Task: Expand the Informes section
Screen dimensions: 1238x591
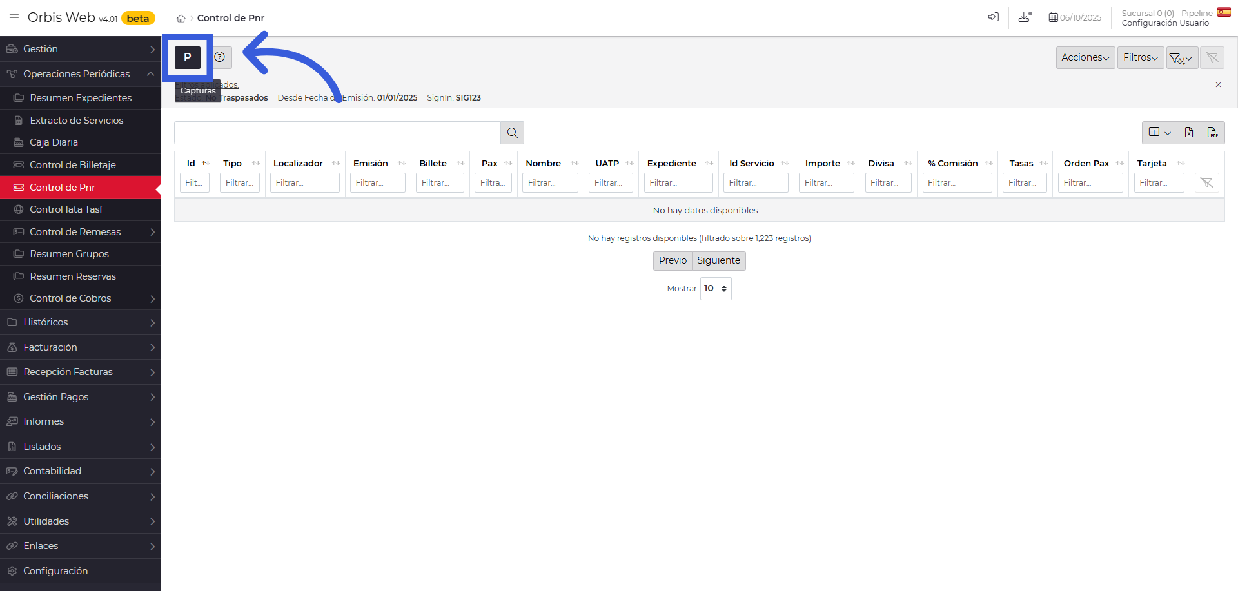Action: pos(81,421)
